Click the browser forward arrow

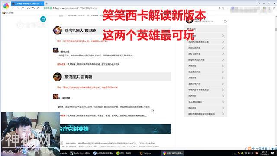[18, 8]
